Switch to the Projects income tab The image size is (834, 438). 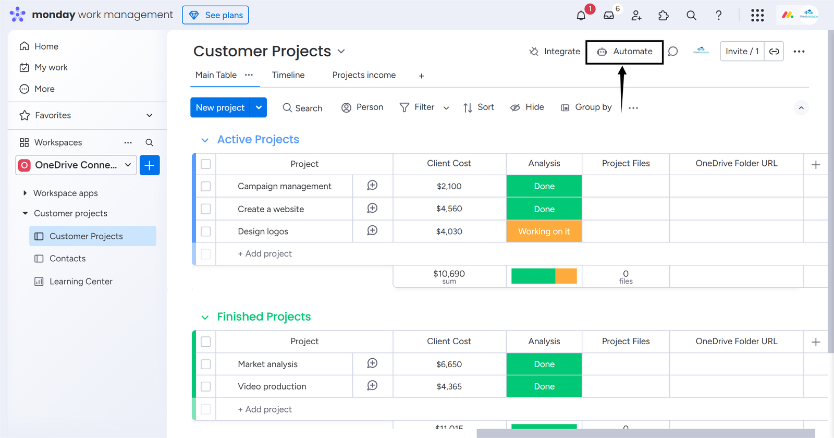364,75
